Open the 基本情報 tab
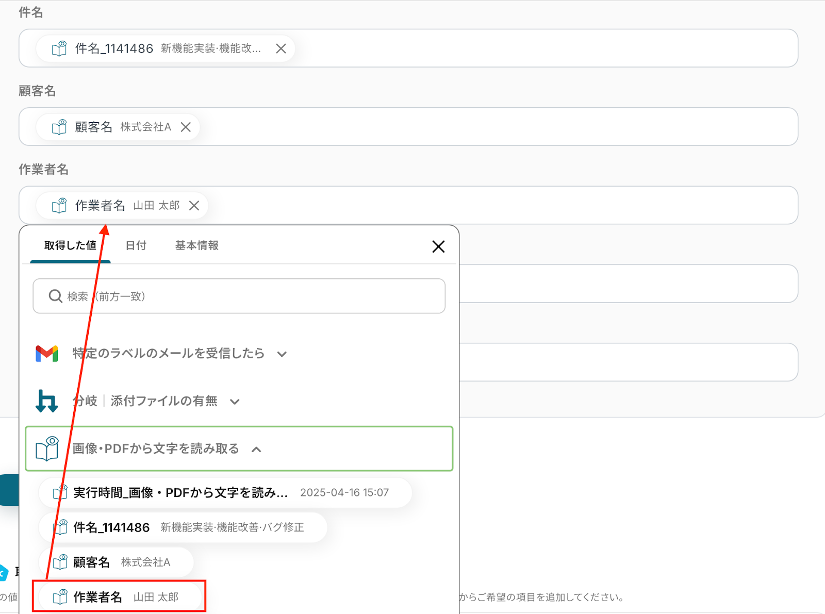 tap(197, 245)
